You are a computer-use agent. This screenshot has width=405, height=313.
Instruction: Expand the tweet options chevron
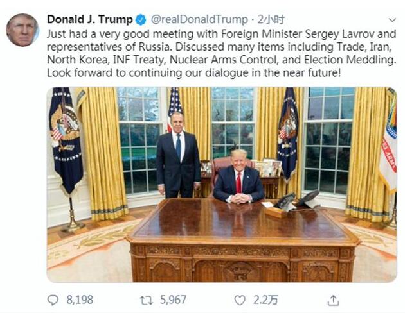click(393, 20)
